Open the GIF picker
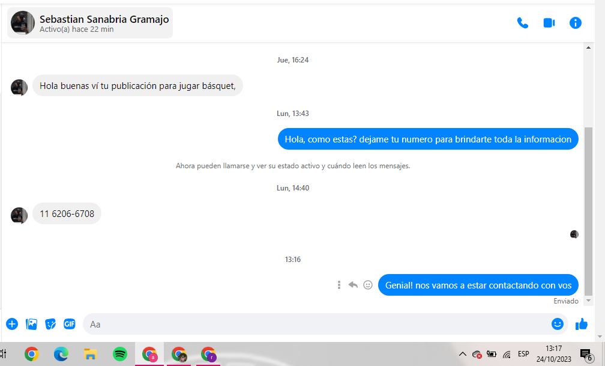Viewport: 605px width, 366px height. (70, 324)
